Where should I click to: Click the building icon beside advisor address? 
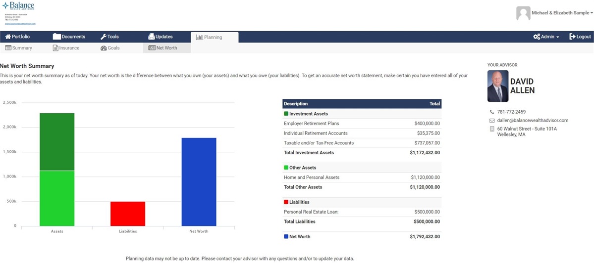pyautogui.click(x=492, y=129)
